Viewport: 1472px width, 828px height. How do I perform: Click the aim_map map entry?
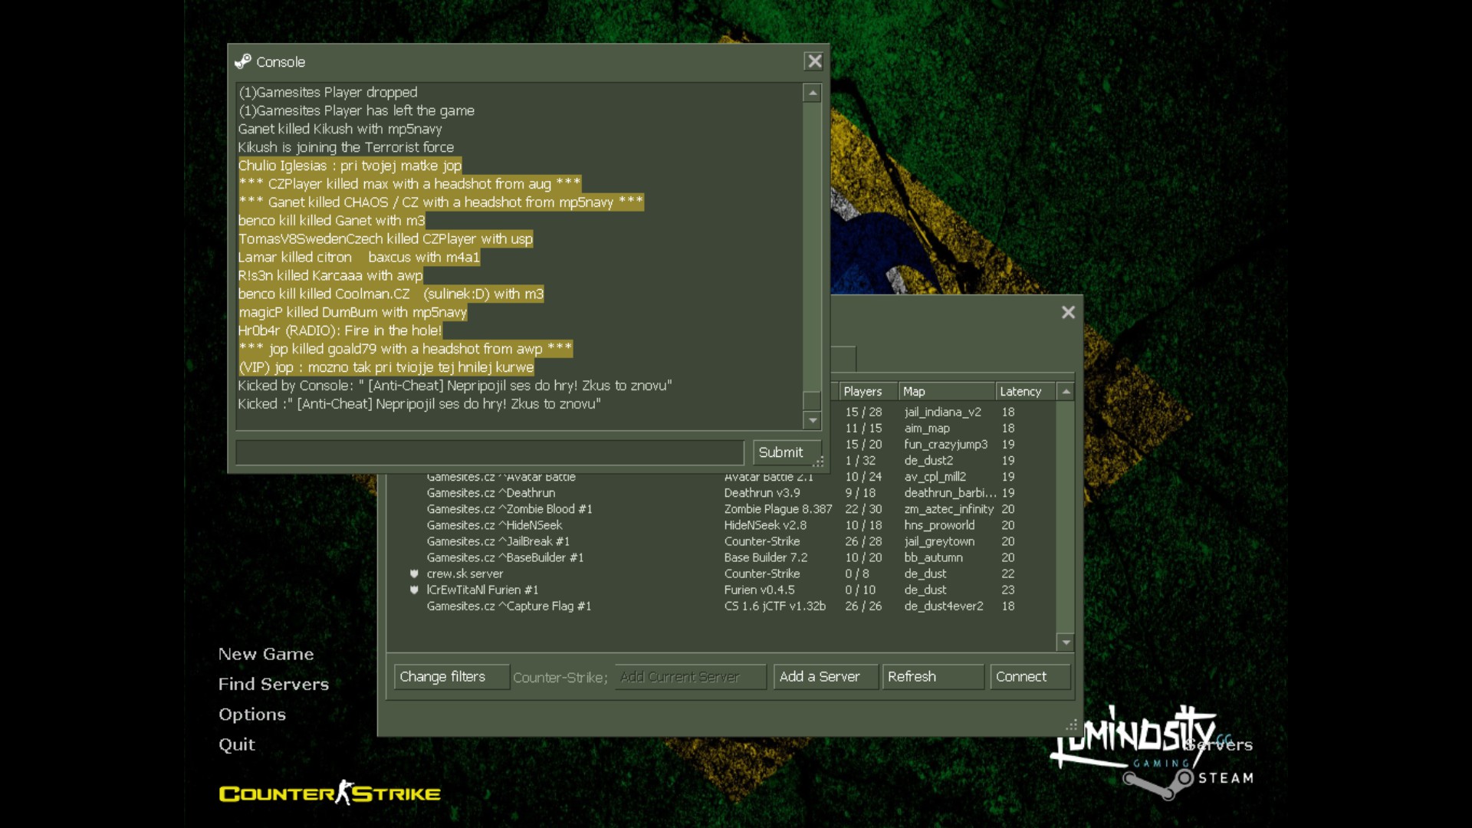click(927, 428)
